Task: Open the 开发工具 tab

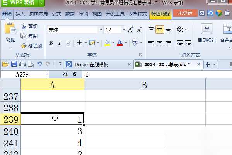Action: coord(115,14)
